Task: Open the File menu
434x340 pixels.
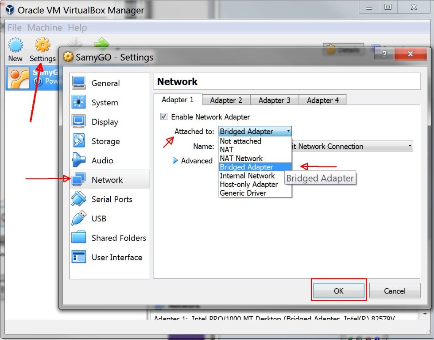Action: [15, 27]
